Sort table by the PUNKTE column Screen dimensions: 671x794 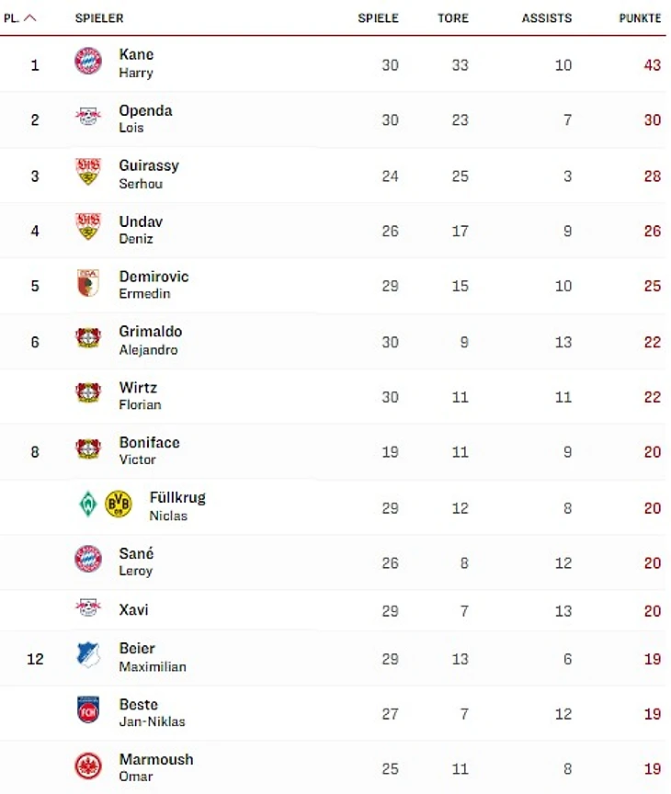click(641, 18)
